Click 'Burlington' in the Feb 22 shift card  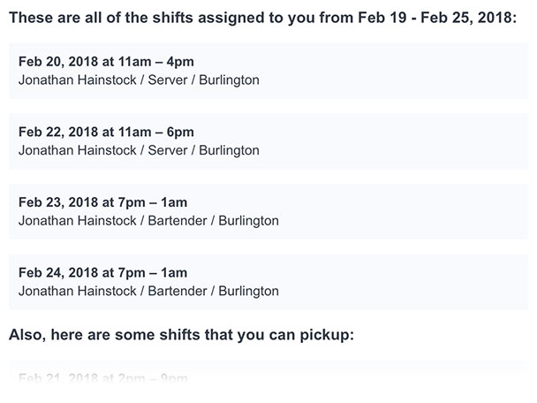point(229,150)
